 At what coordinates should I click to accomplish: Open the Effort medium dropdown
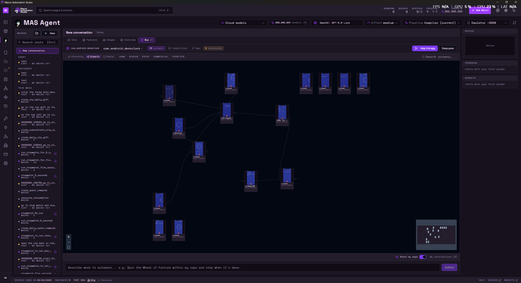pos(382,23)
